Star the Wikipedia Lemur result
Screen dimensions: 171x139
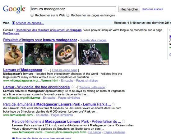click(x=72, y=87)
